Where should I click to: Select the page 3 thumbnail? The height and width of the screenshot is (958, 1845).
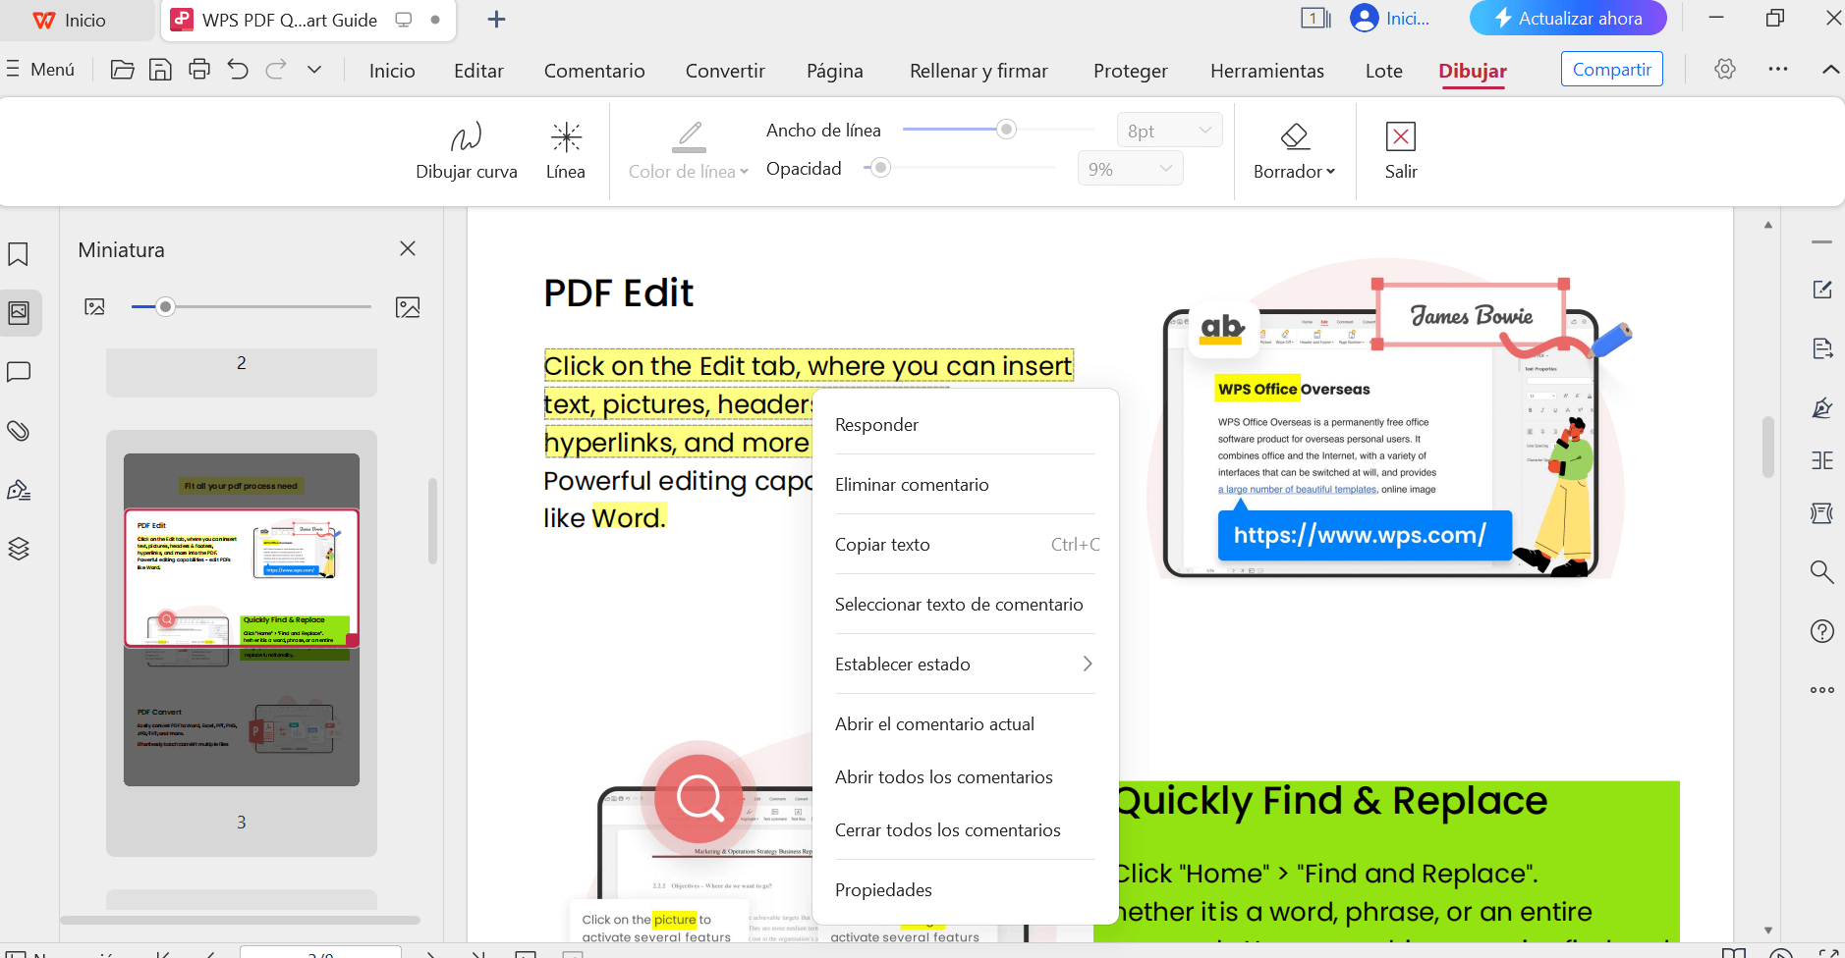(x=242, y=618)
